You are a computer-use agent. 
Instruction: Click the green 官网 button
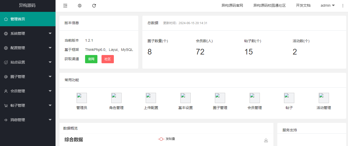(x=91, y=59)
